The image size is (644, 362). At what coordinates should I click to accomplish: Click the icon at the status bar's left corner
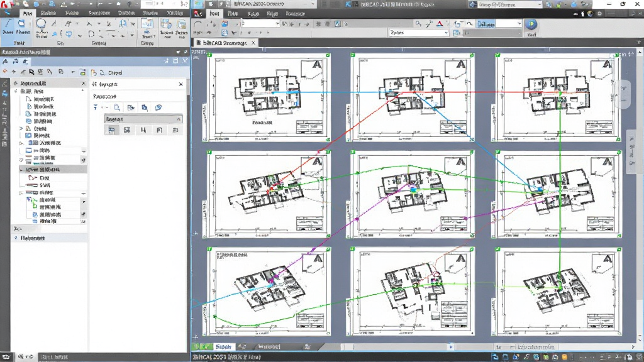(x=6, y=357)
